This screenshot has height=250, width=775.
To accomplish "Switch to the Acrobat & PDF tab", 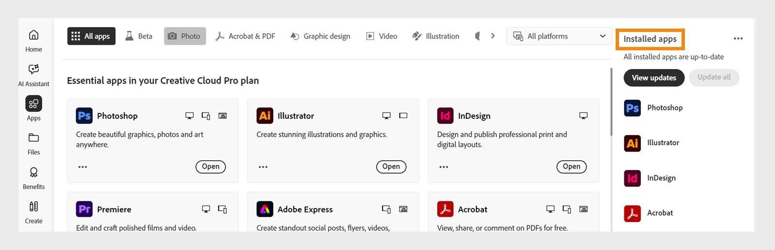I will click(x=245, y=36).
